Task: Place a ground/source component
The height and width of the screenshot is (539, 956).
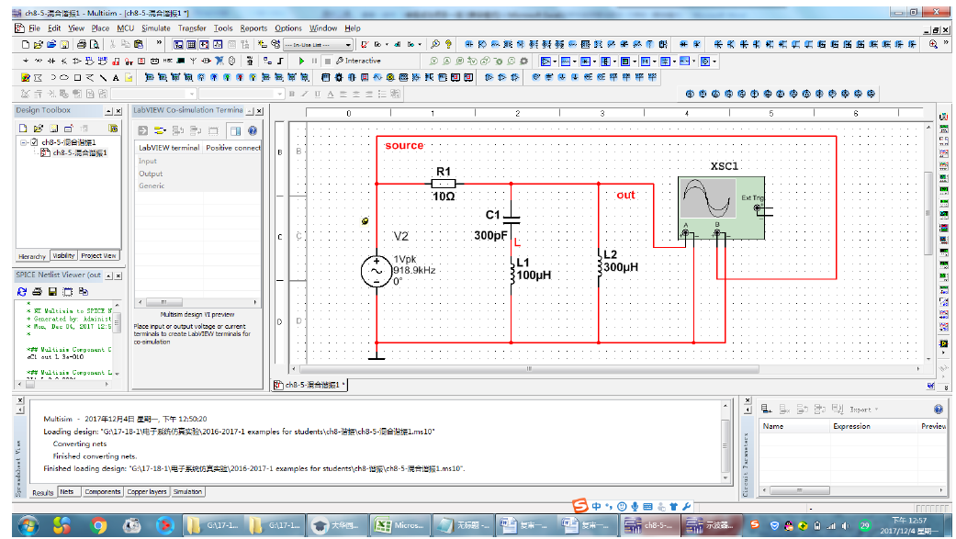Action: coord(26,61)
